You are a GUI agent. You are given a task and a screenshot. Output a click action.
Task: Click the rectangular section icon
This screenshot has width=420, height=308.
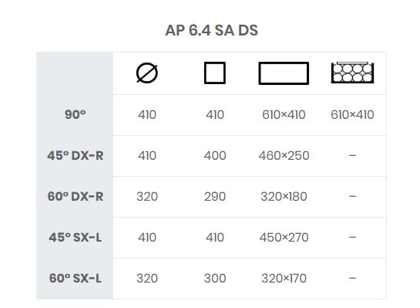(284, 73)
